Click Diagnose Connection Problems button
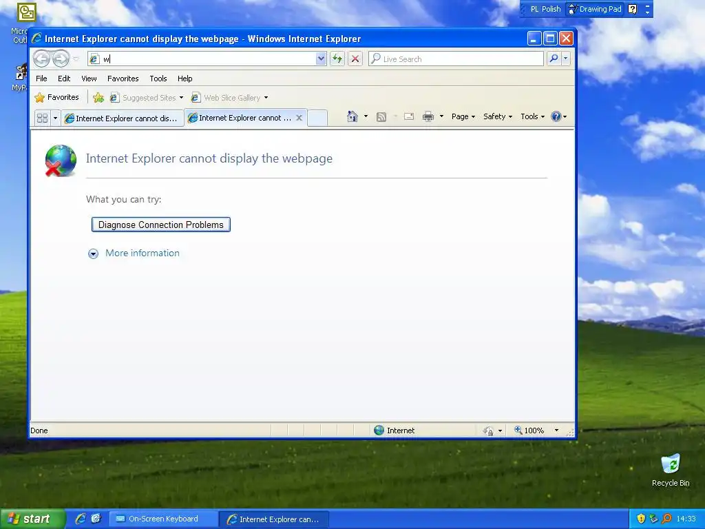The image size is (705, 529). click(161, 225)
